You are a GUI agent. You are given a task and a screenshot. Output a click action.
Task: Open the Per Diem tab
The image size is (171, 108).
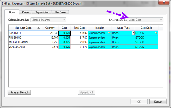tap(60, 13)
